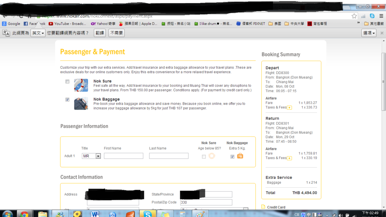Enable the Nok Sure insurance checkbox

pyautogui.click(x=67, y=81)
